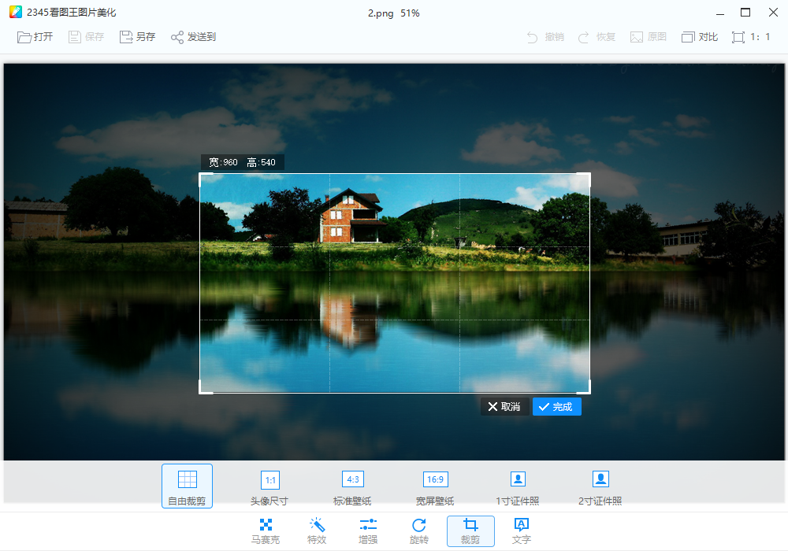Choose the 标准壁纸 4:3 crop preset
The image size is (788, 551).
pos(352,486)
